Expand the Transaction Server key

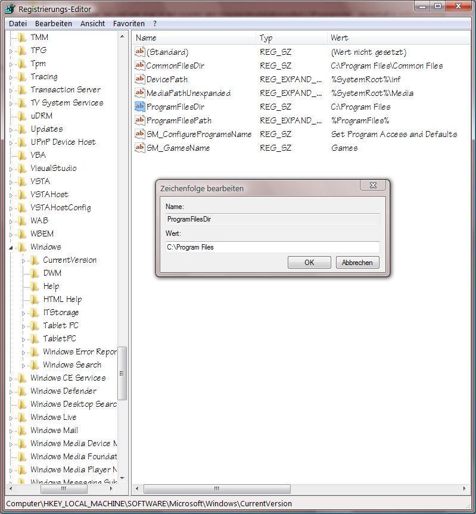(11, 91)
